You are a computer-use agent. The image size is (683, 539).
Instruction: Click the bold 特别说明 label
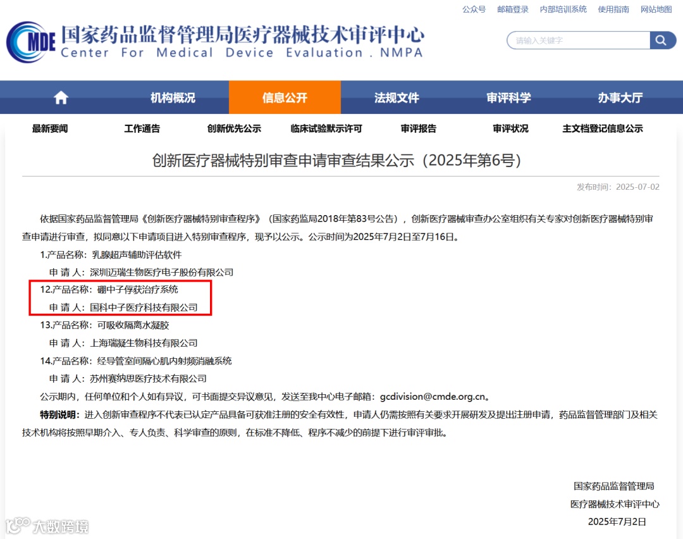click(x=60, y=414)
